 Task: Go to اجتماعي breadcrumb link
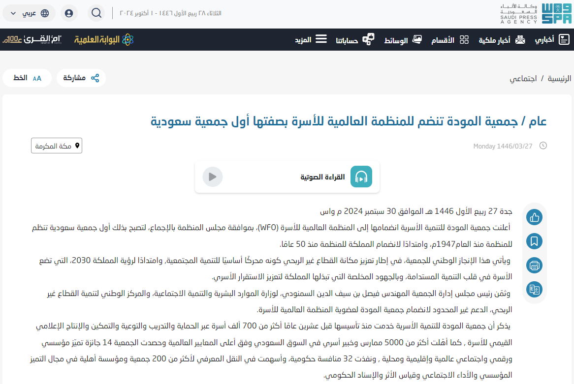point(523,78)
